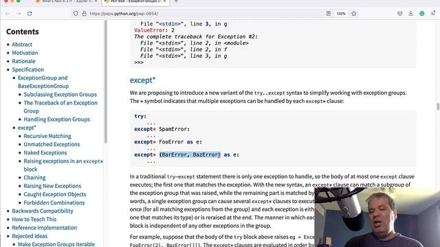Open the Forbidden Combinations link
The width and height of the screenshot is (440, 247).
point(54,202)
